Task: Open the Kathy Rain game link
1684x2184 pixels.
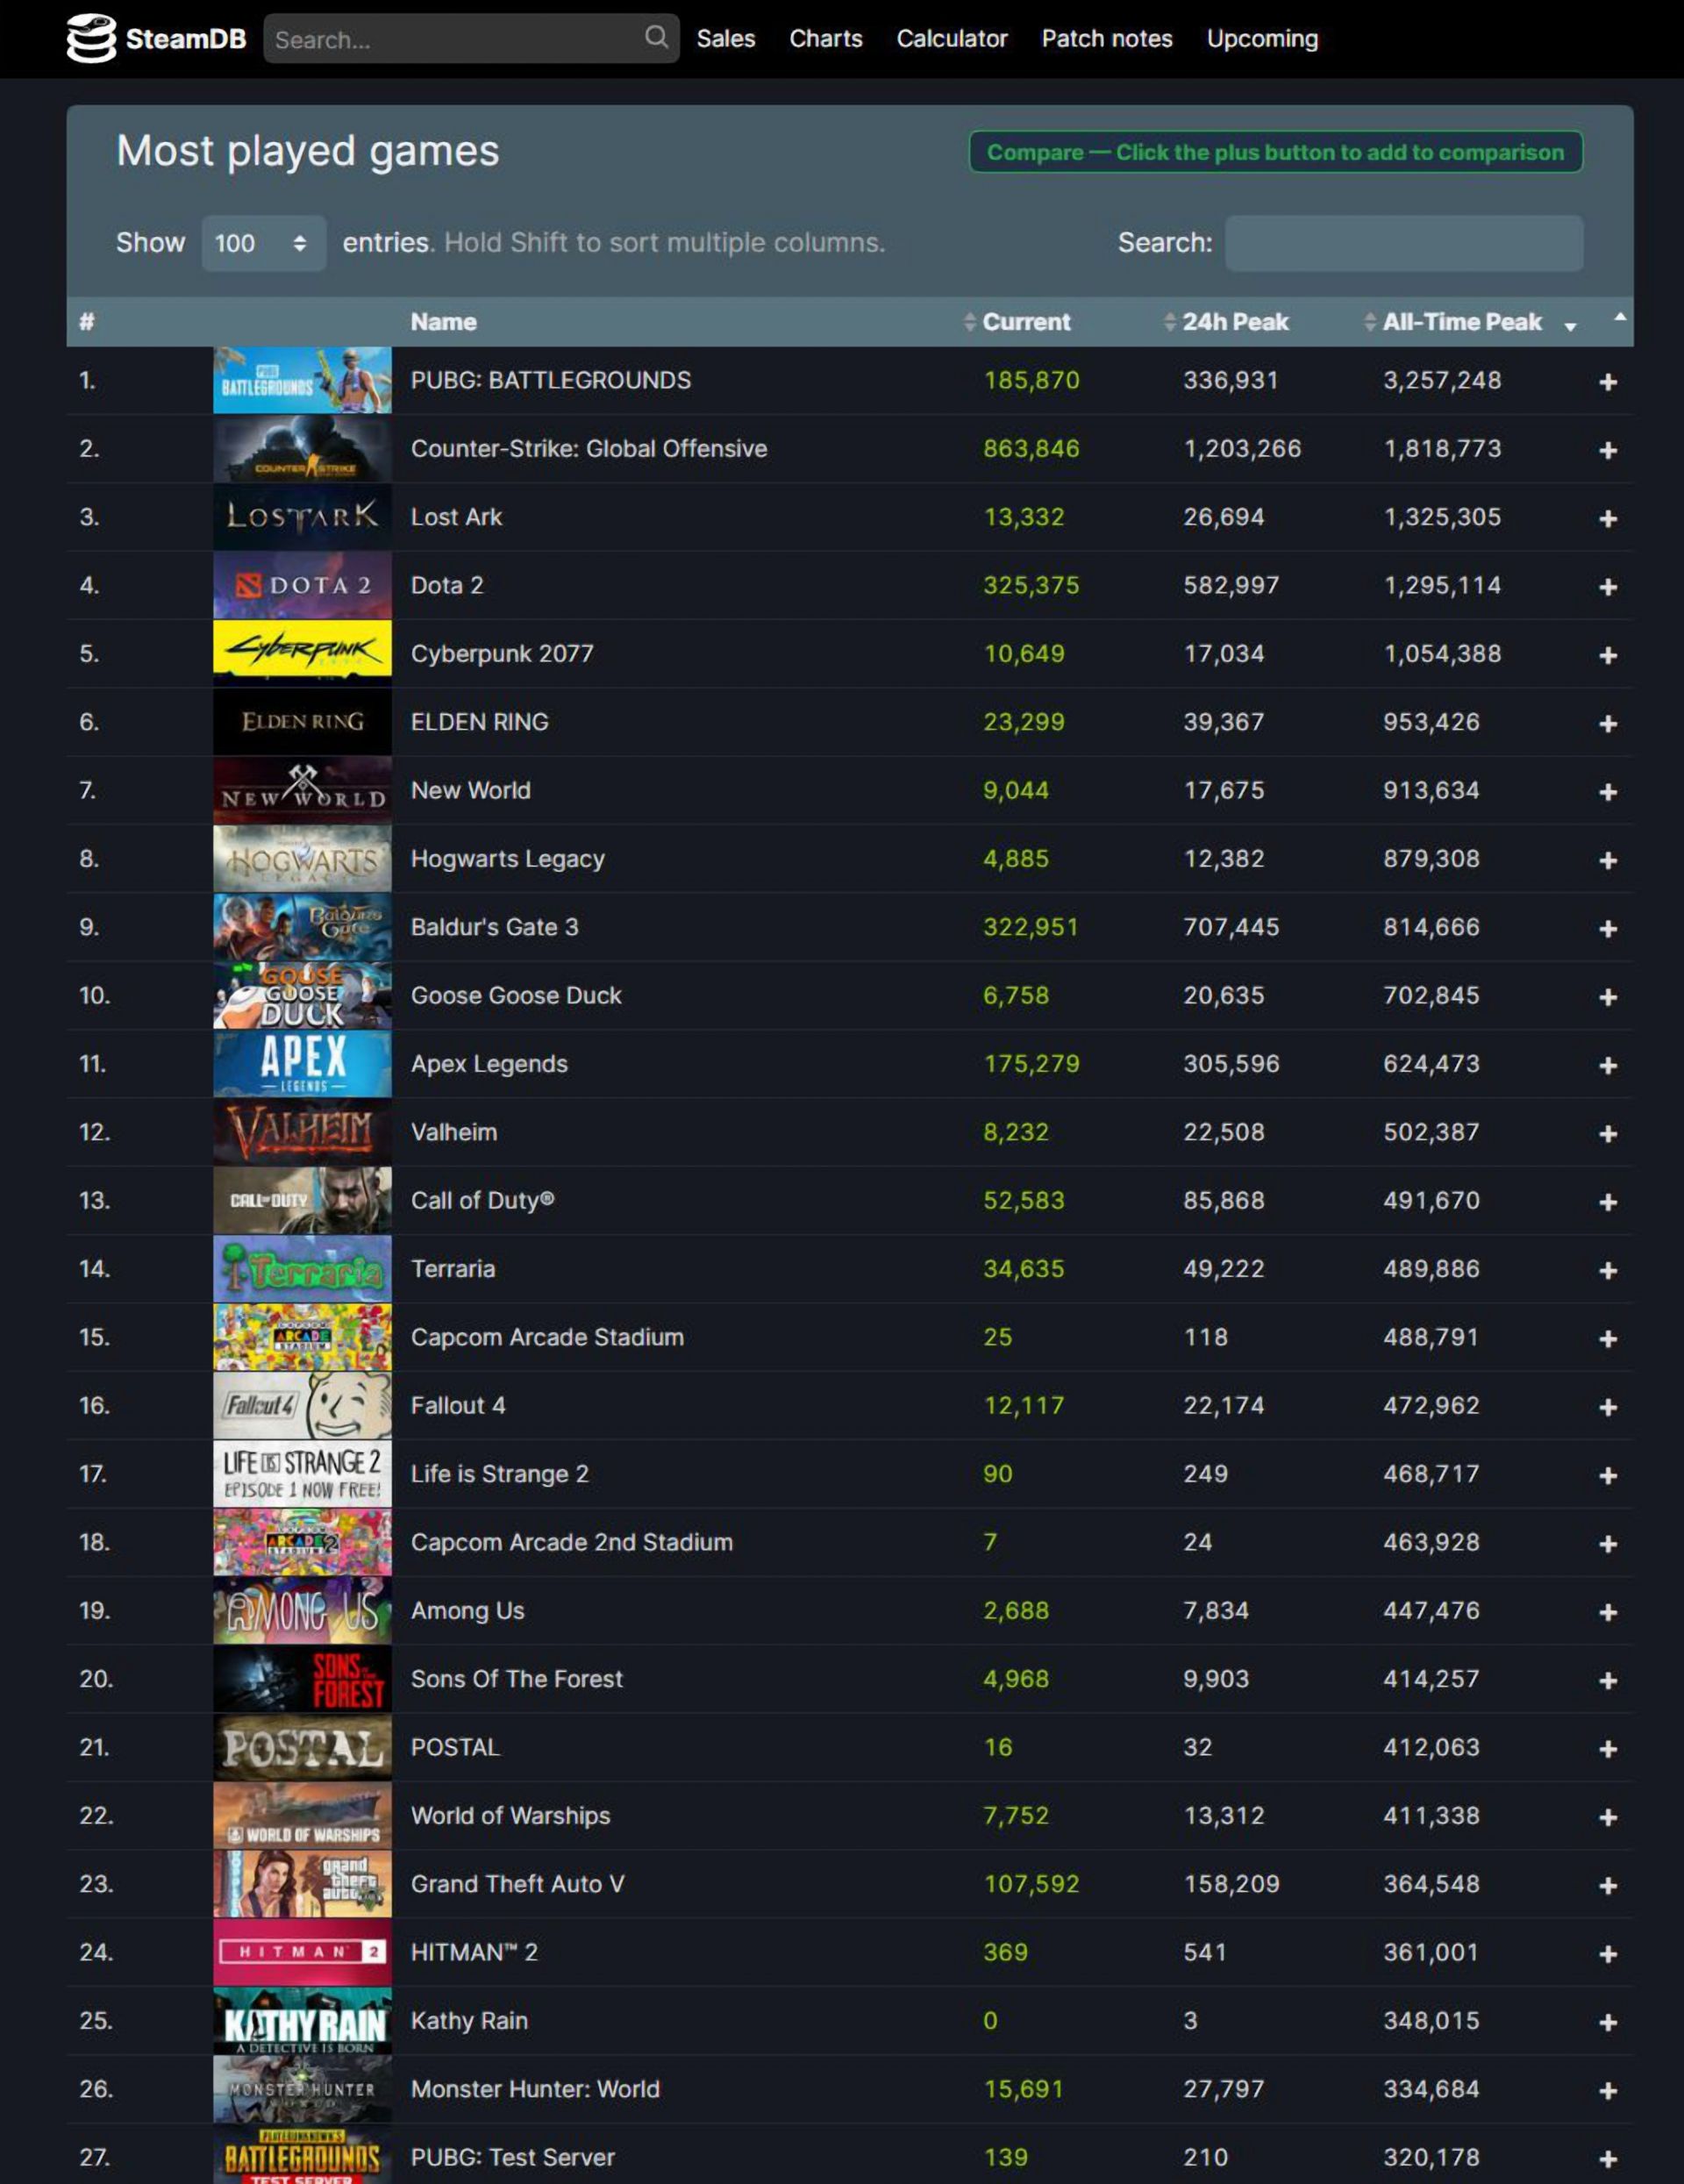Action: tap(469, 2020)
